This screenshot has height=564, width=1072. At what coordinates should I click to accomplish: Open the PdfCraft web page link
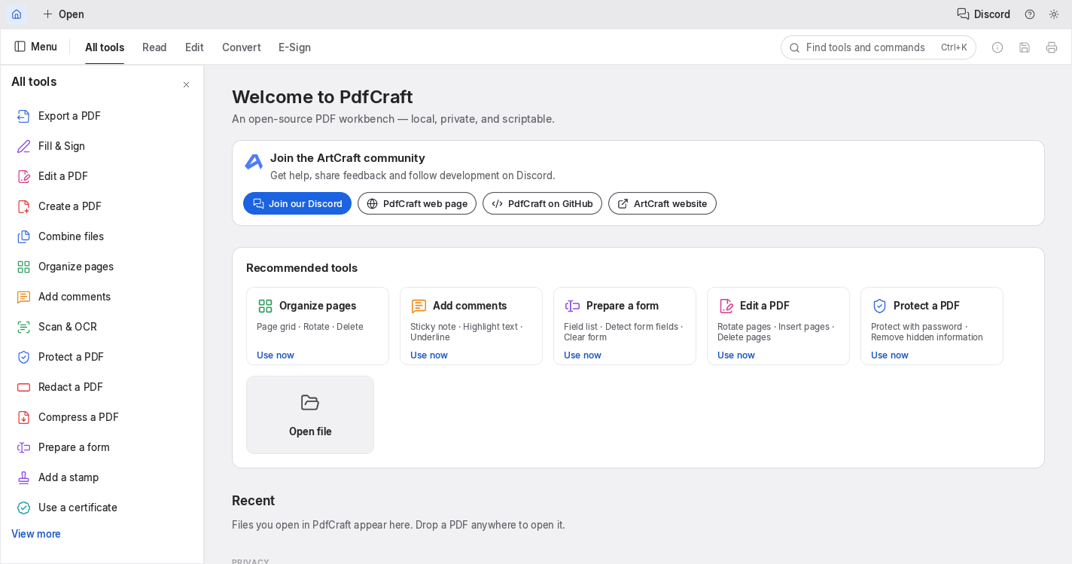point(417,203)
